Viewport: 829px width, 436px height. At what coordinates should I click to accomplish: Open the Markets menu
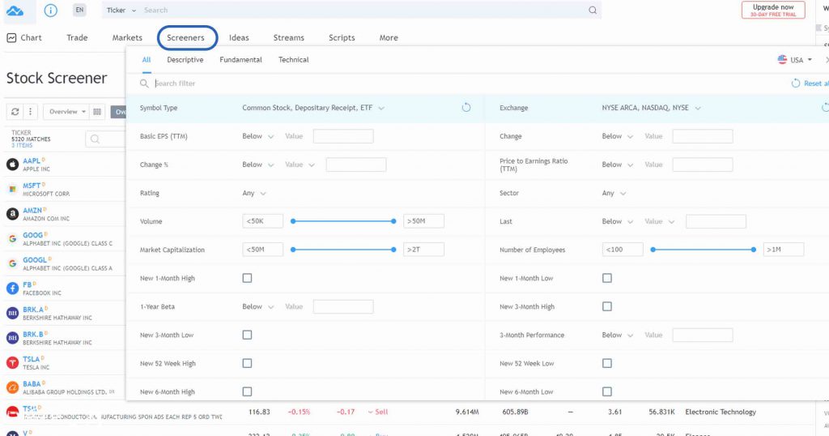point(127,37)
